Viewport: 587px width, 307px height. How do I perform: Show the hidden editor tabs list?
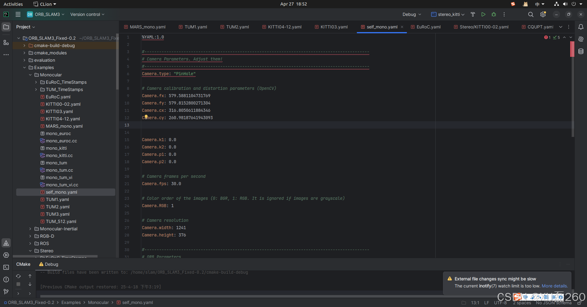[561, 27]
